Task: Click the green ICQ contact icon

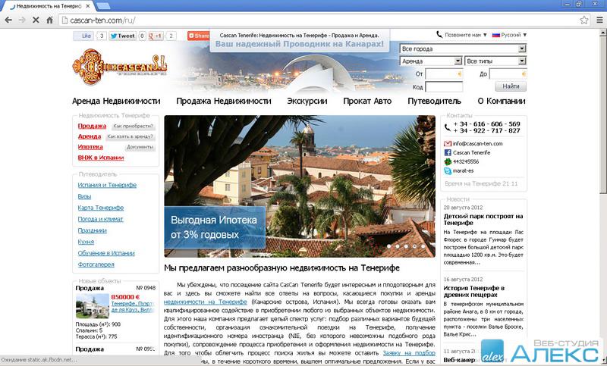Action: pyautogui.click(x=448, y=162)
